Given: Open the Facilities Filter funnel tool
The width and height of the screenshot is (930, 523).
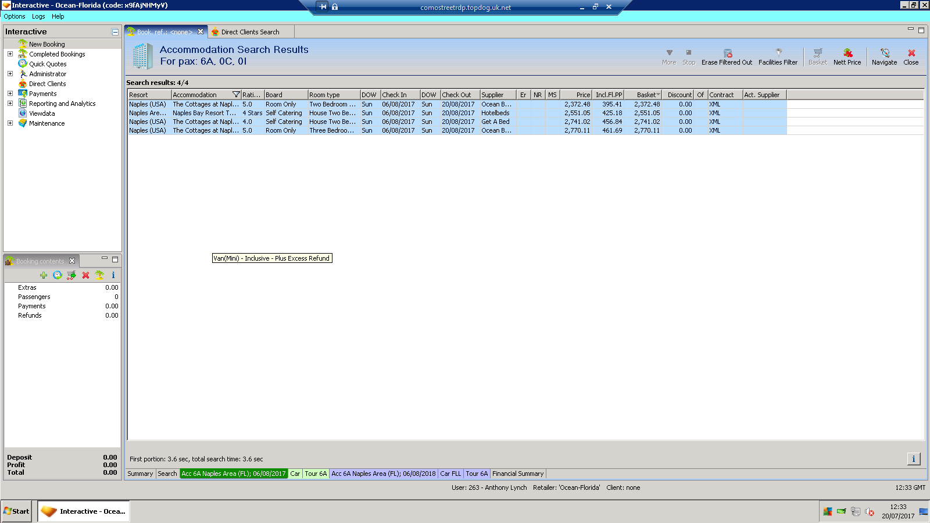Looking at the screenshot, I should pos(778,53).
